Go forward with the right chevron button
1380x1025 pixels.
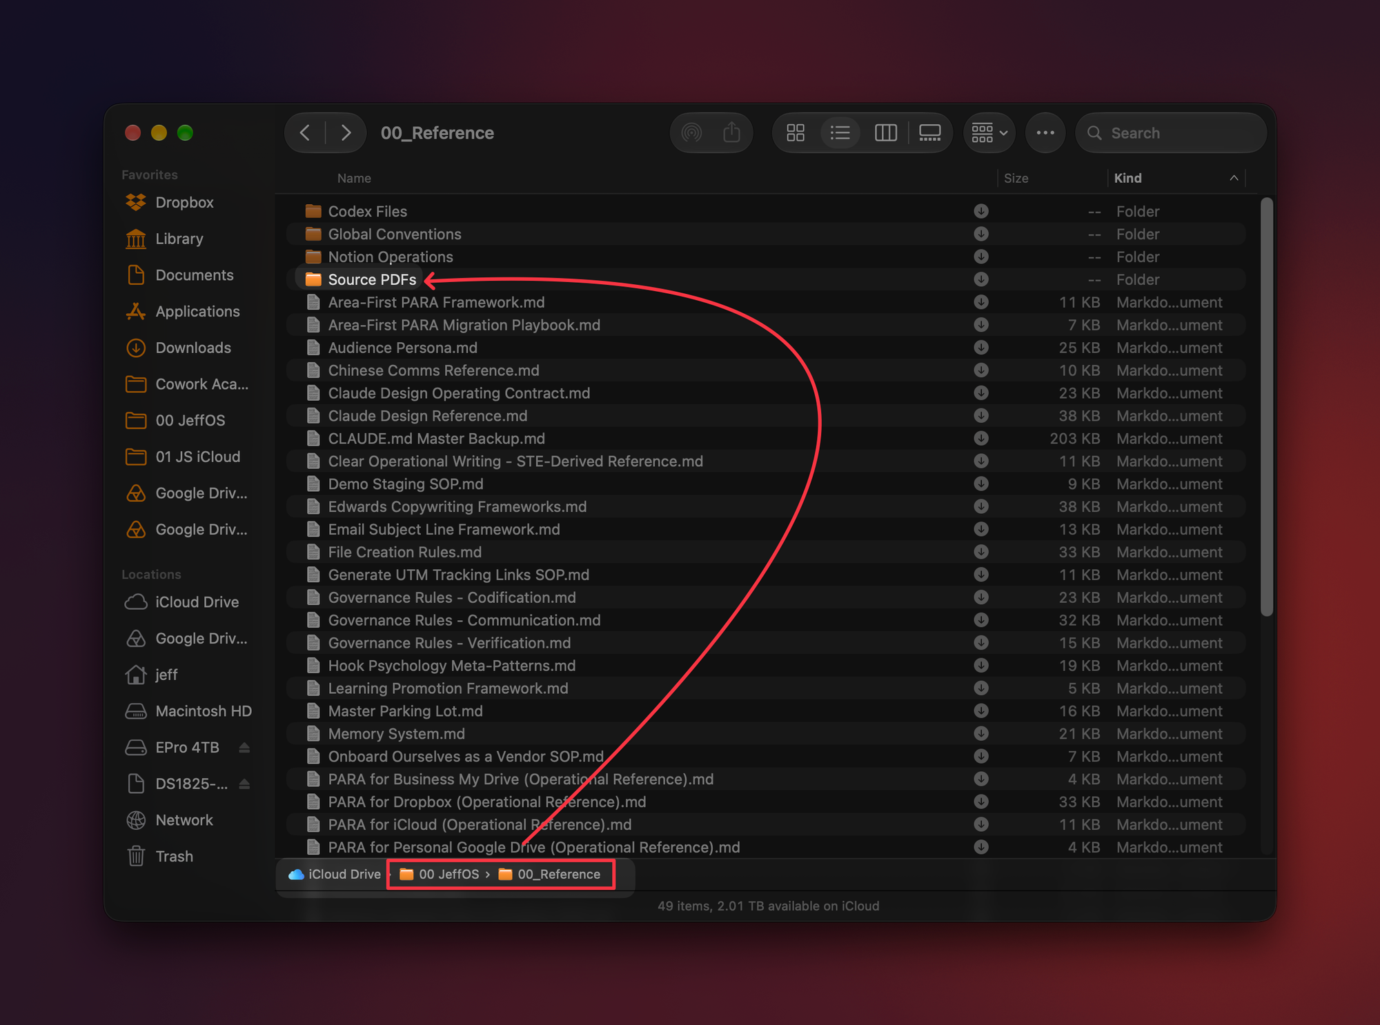click(346, 132)
